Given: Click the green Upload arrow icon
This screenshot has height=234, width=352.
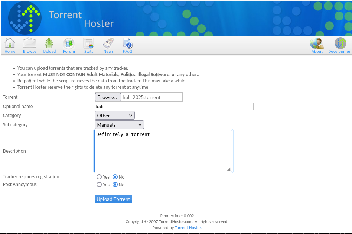Looking at the screenshot, I should [x=49, y=43].
